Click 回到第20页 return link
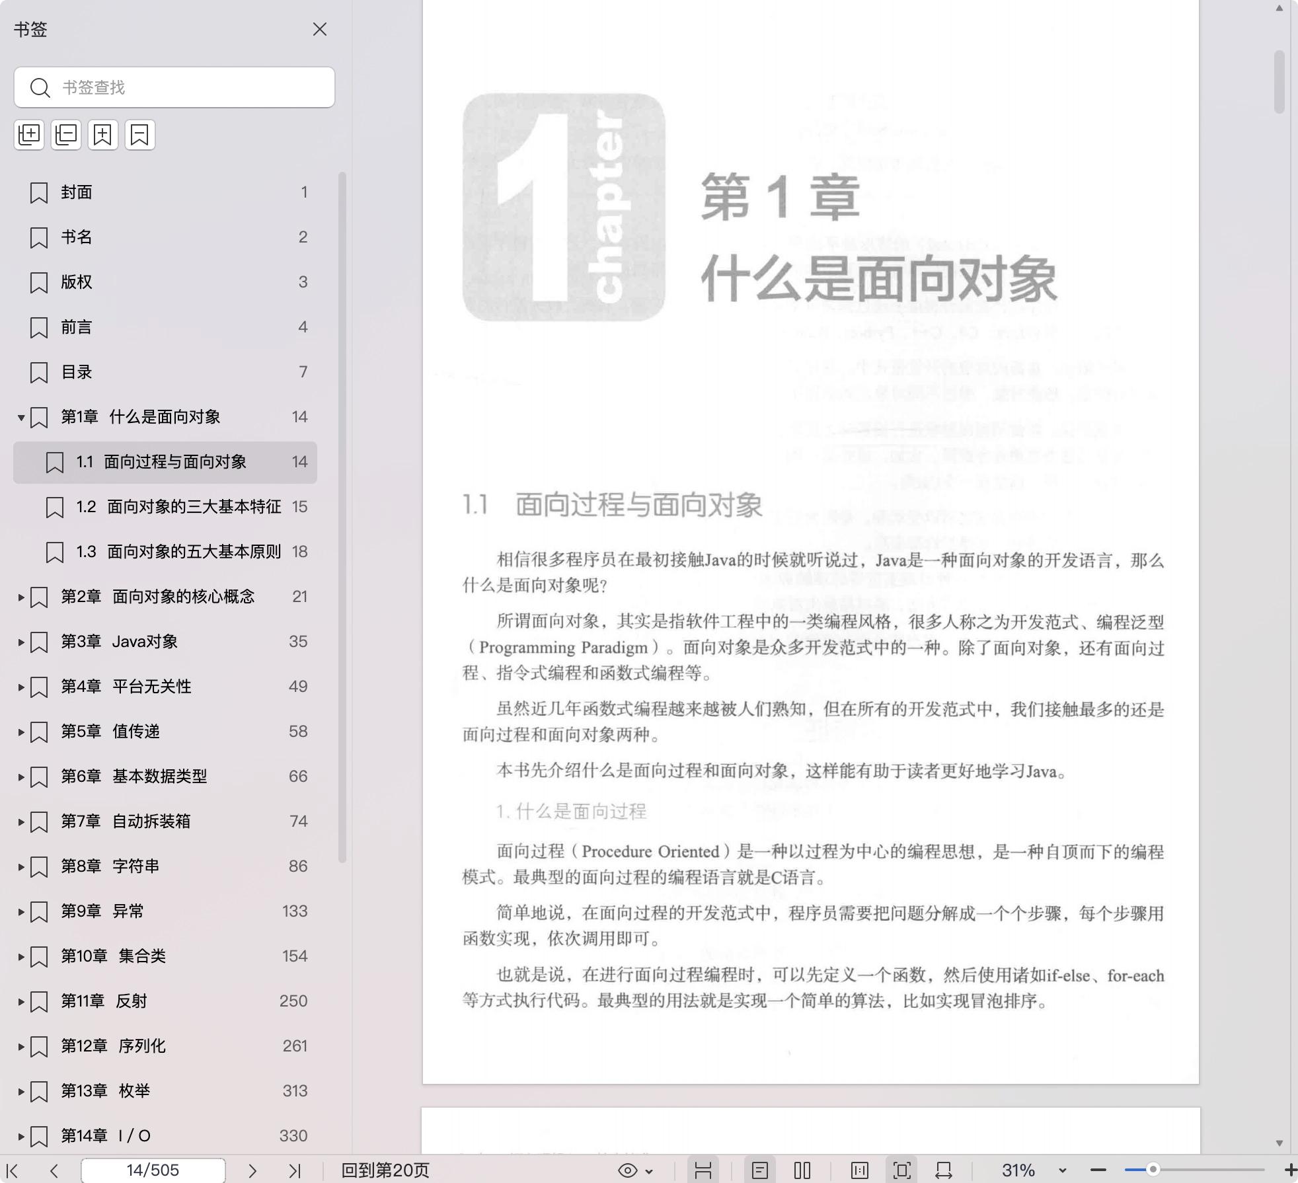 click(385, 1170)
